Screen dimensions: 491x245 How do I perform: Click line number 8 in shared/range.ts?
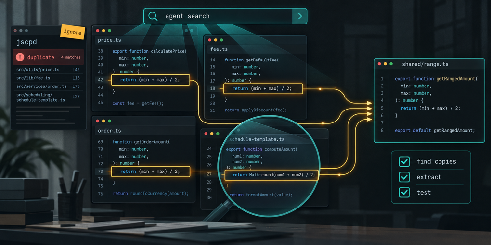(x=382, y=130)
